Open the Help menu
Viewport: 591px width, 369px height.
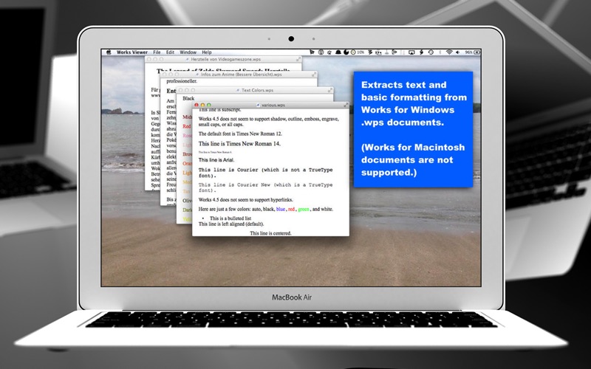point(207,52)
